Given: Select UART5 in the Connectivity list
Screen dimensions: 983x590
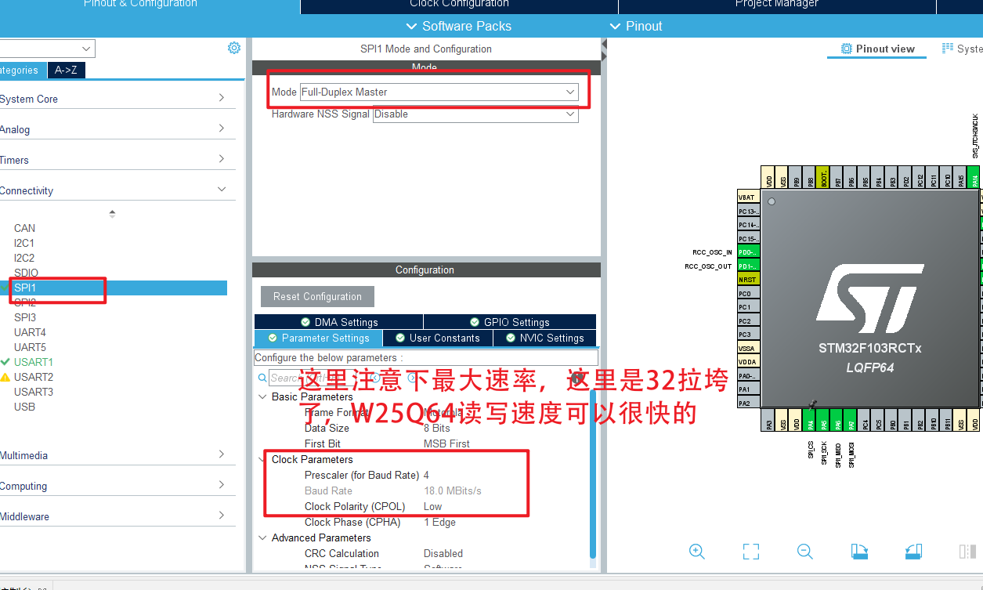Looking at the screenshot, I should 30,347.
